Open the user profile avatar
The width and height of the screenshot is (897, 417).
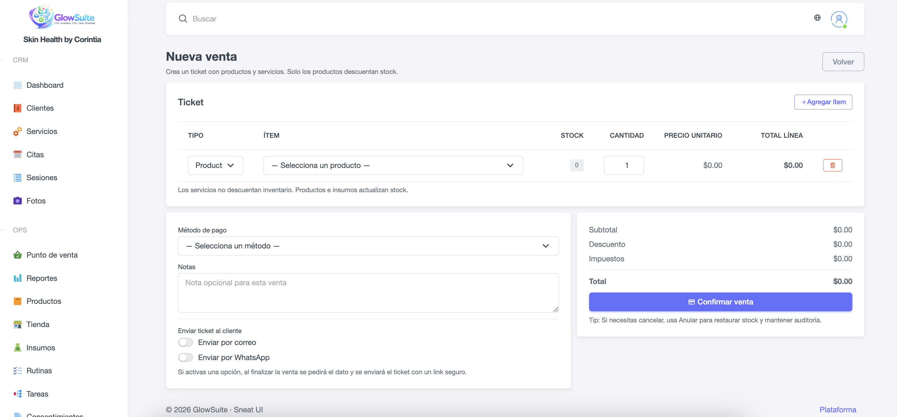coord(838,19)
